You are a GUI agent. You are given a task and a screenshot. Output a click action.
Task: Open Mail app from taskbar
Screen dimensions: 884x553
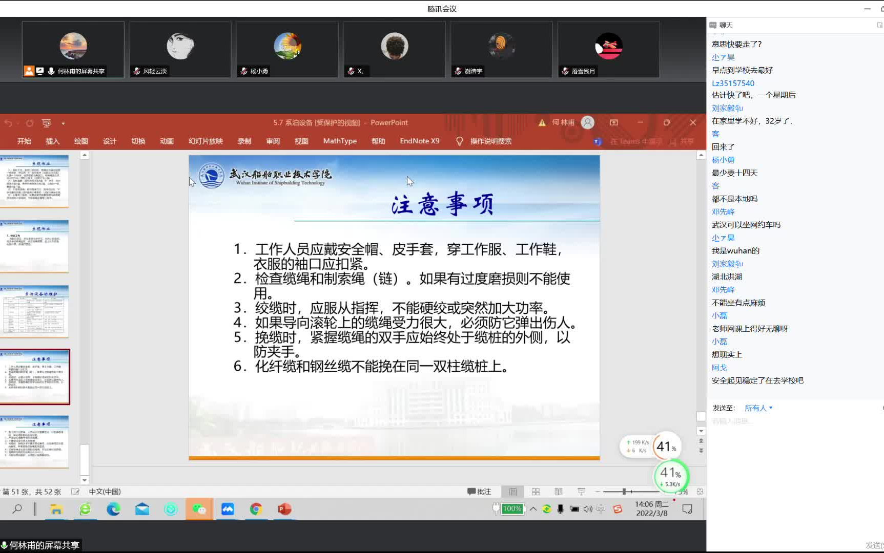pos(142,509)
